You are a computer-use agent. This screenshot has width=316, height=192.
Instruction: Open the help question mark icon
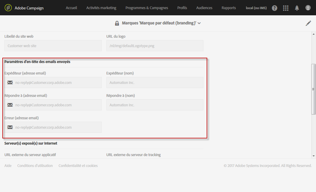click(275, 8)
